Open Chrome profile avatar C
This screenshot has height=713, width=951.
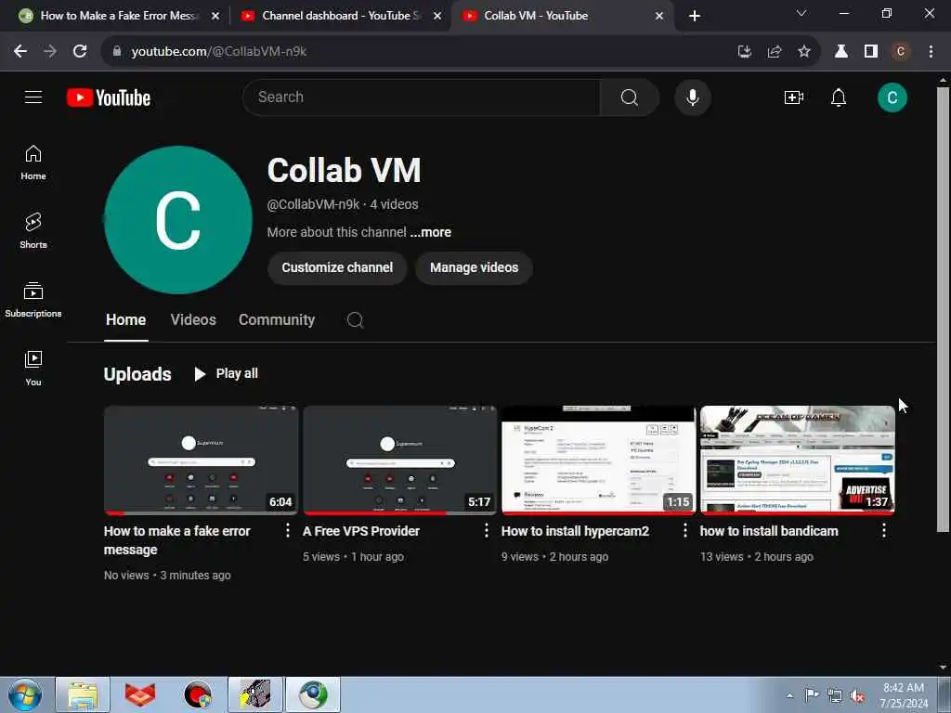[x=900, y=52]
